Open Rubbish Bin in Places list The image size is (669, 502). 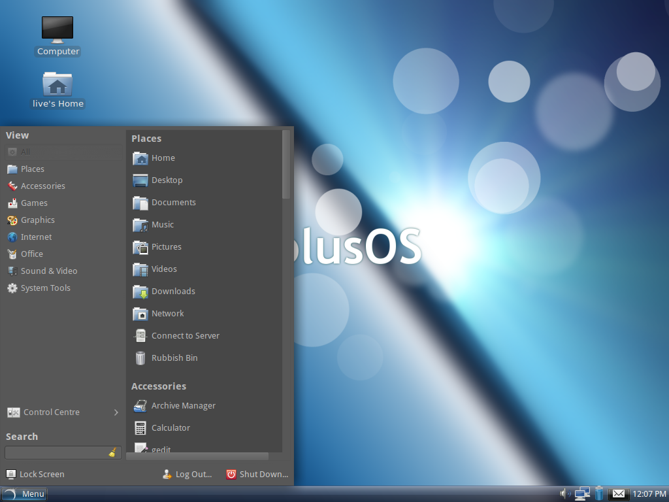click(174, 358)
